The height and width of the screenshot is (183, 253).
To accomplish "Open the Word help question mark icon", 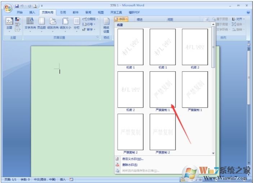I will [x=248, y=12].
